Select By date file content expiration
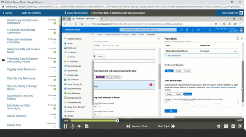The height and width of the screenshot is (137, 246). pos(178,71)
